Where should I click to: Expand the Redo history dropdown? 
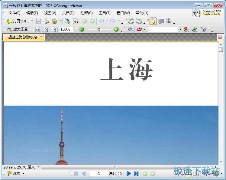[119, 21]
